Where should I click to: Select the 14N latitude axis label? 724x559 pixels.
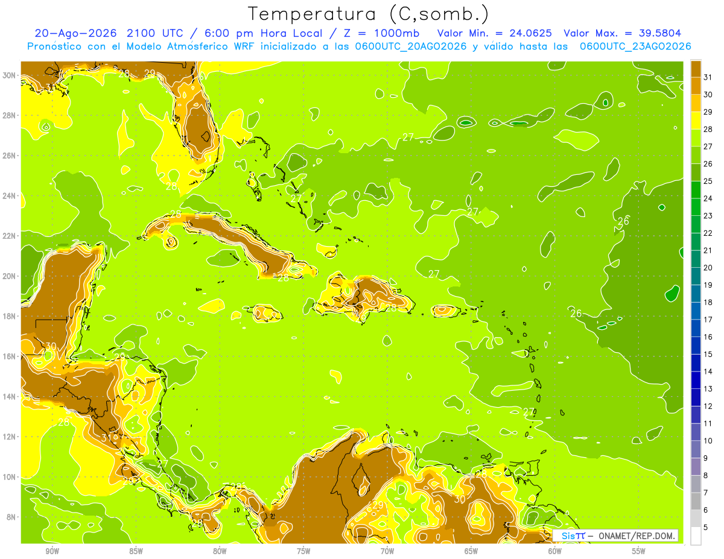[9, 396]
